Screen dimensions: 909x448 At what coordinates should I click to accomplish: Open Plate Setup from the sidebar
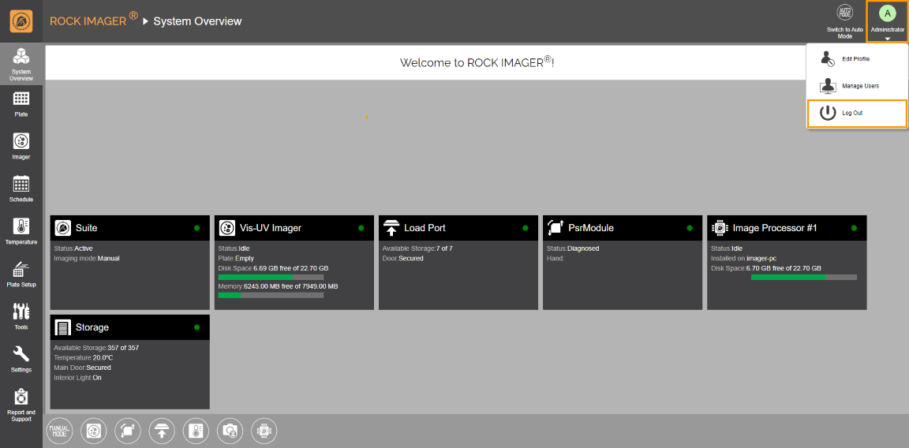(21, 273)
